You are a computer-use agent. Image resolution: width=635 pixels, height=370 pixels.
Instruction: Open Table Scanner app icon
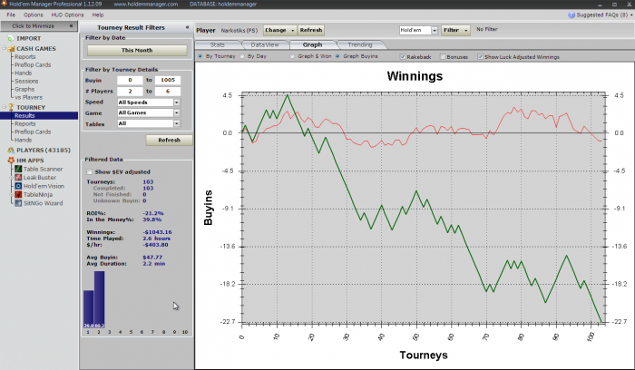18,169
